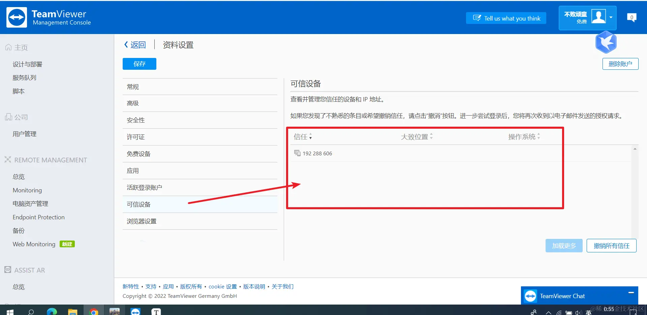The width and height of the screenshot is (647, 315).
Task: Click the 删除账户 button
Action: click(620, 64)
